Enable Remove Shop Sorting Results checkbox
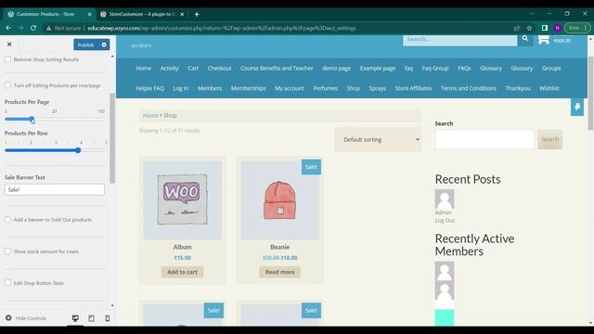 pyautogui.click(x=7, y=59)
